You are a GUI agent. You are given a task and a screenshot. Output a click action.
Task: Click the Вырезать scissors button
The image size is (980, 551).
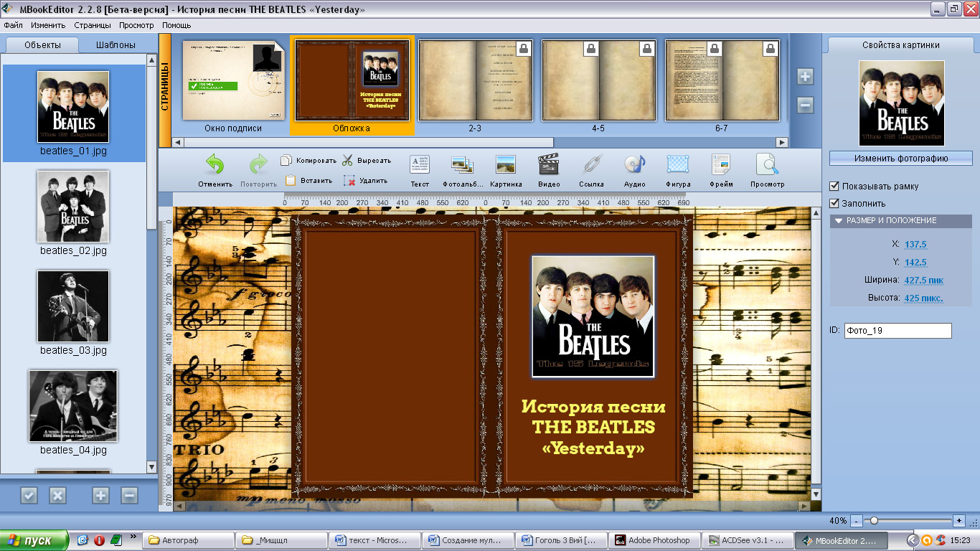[367, 161]
